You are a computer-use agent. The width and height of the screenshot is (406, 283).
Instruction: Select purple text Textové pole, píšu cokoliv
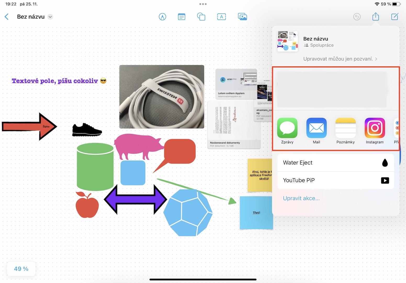55,81
